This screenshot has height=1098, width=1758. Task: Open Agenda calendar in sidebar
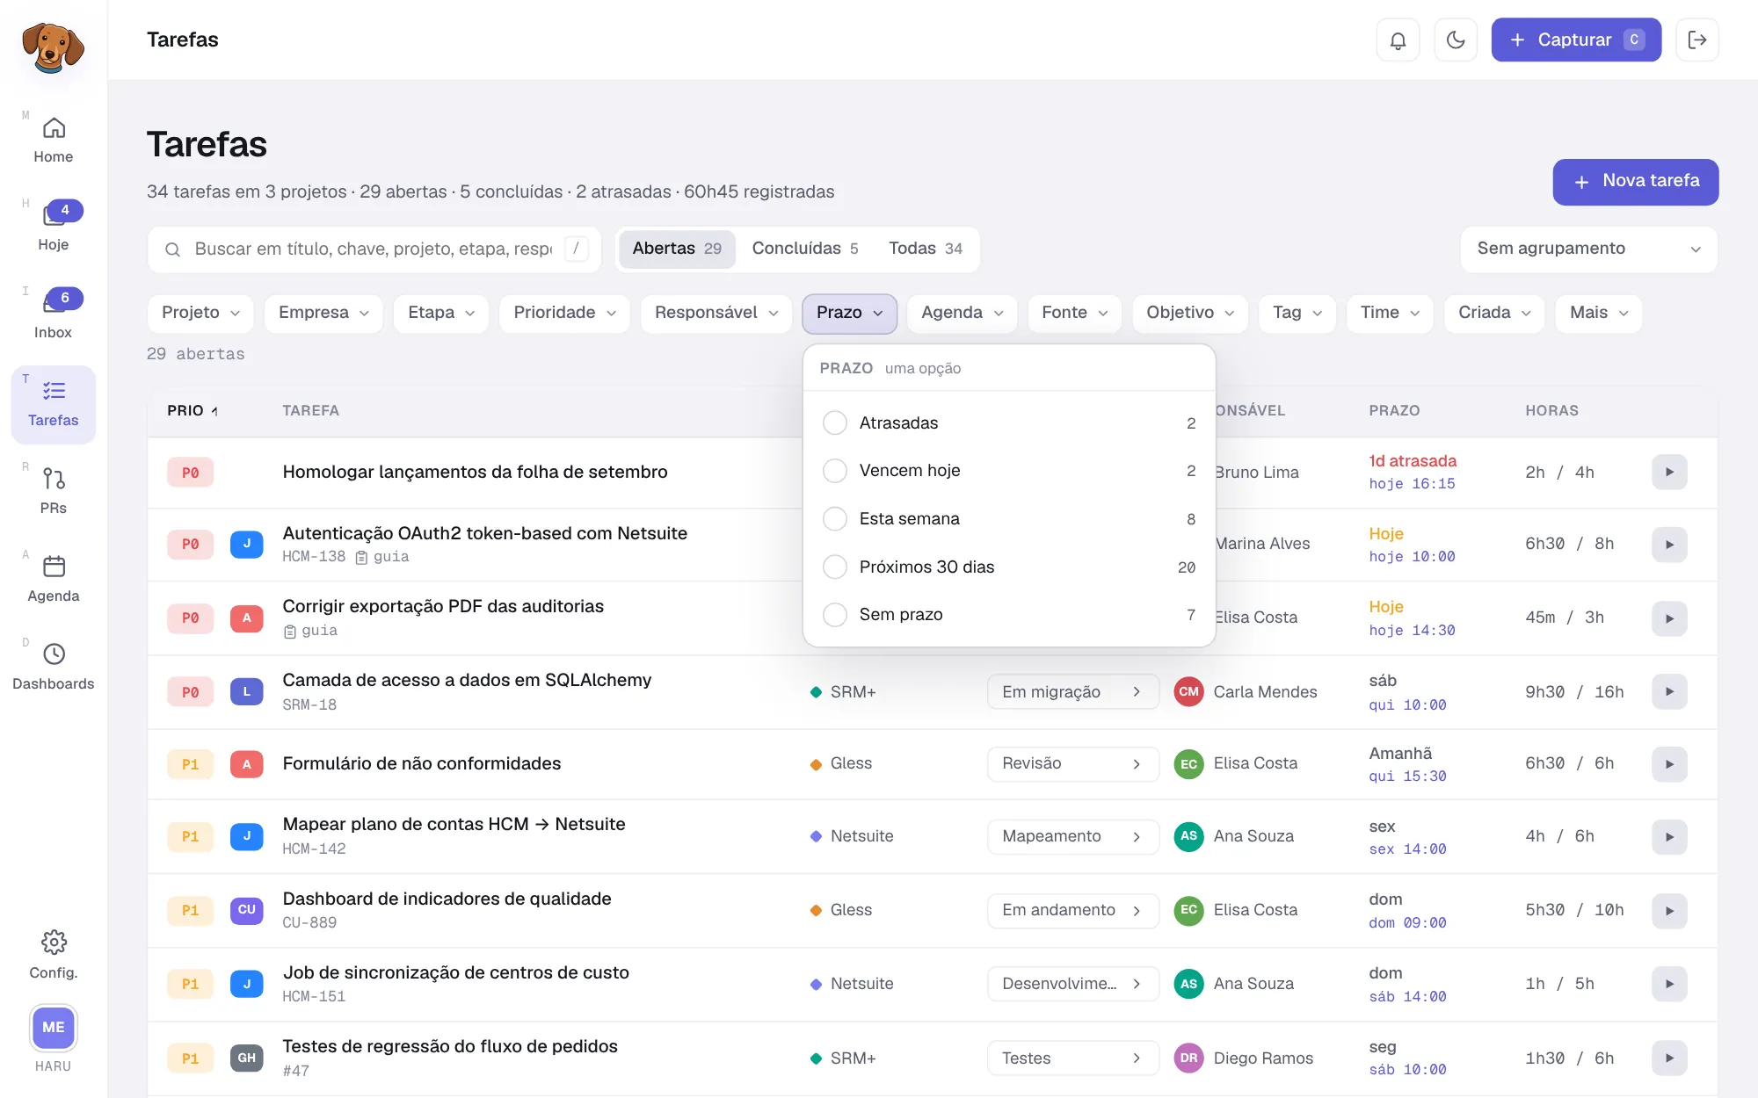point(54,580)
